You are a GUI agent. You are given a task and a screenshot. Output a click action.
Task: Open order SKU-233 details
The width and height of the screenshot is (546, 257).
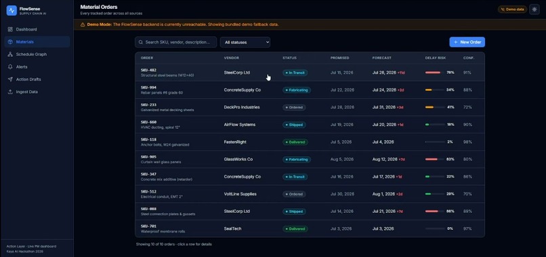tap(310, 107)
